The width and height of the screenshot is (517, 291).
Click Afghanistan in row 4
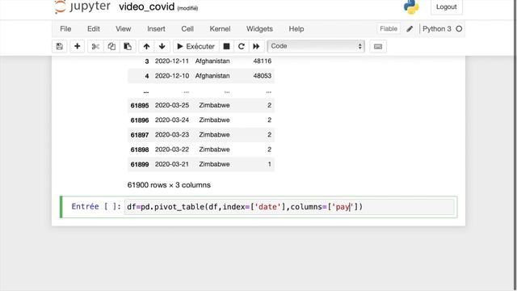point(212,76)
